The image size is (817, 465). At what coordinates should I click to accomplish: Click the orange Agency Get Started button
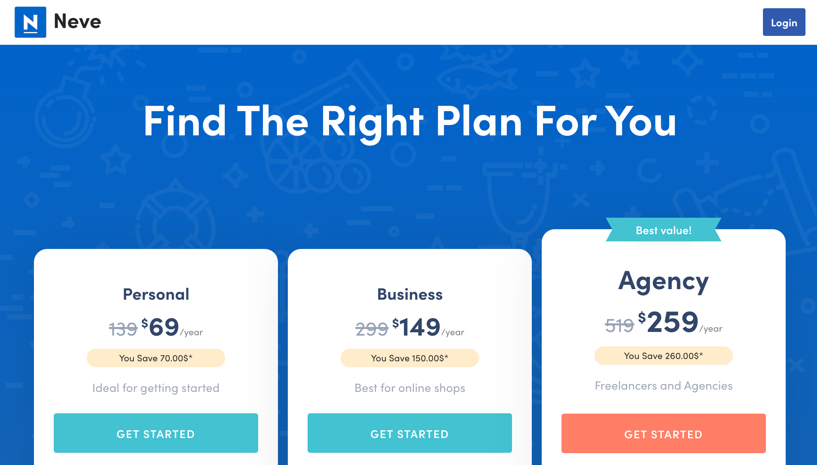tap(663, 433)
